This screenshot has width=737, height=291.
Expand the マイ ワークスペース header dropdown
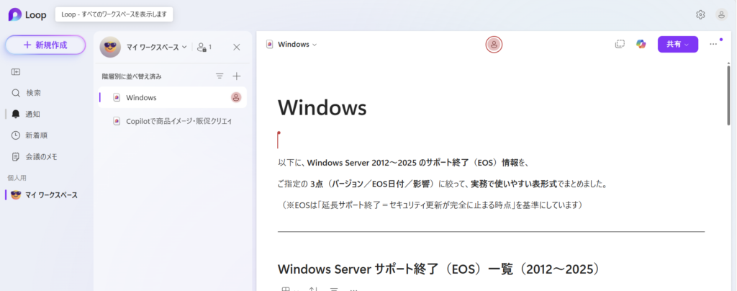click(x=185, y=47)
